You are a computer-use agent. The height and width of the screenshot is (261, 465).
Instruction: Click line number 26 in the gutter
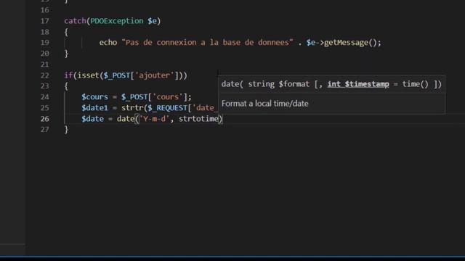pos(45,119)
